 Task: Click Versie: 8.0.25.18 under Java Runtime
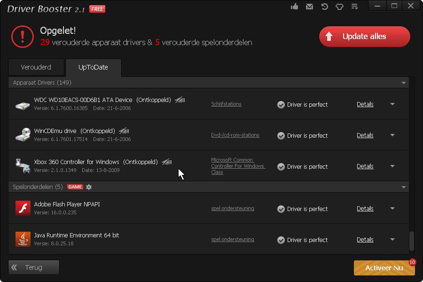click(x=54, y=243)
